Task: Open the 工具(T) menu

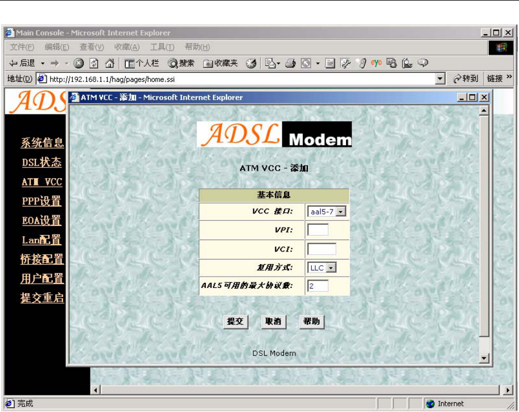Action: (x=162, y=47)
